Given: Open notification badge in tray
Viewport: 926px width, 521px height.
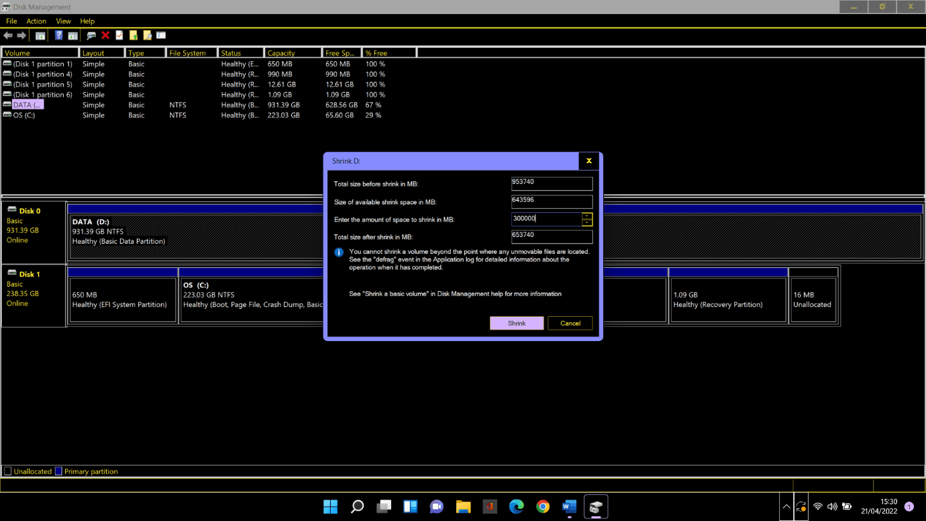Looking at the screenshot, I should [909, 506].
